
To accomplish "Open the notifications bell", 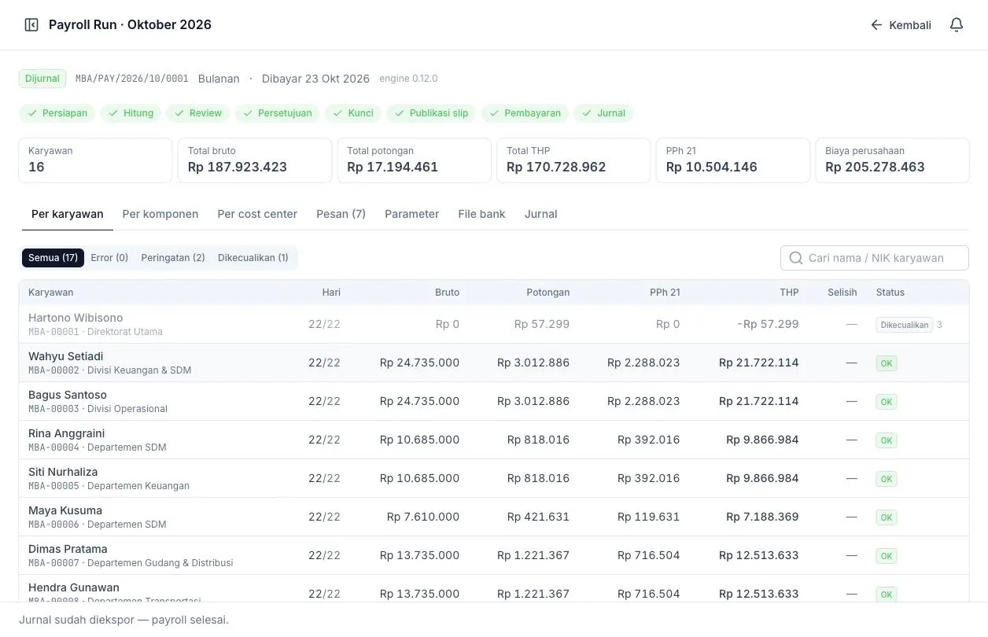I will click(957, 25).
